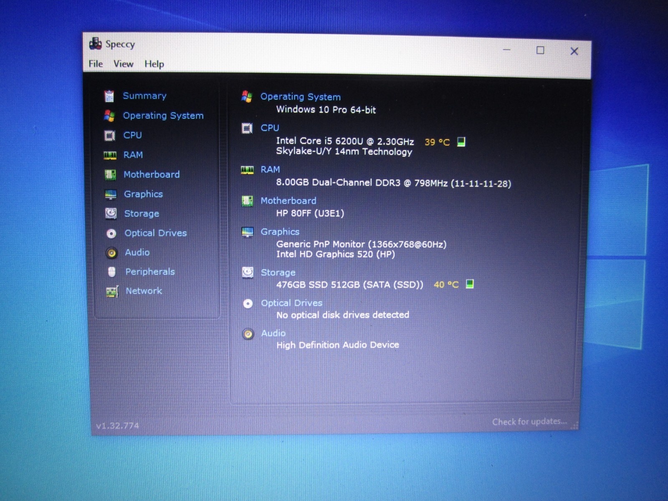Open the Peripherals mouse icon entry
Screen dimensions: 668x501
(111, 272)
